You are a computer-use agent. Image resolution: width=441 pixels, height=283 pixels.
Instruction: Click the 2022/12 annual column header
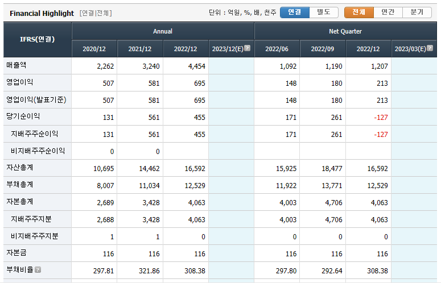point(186,49)
